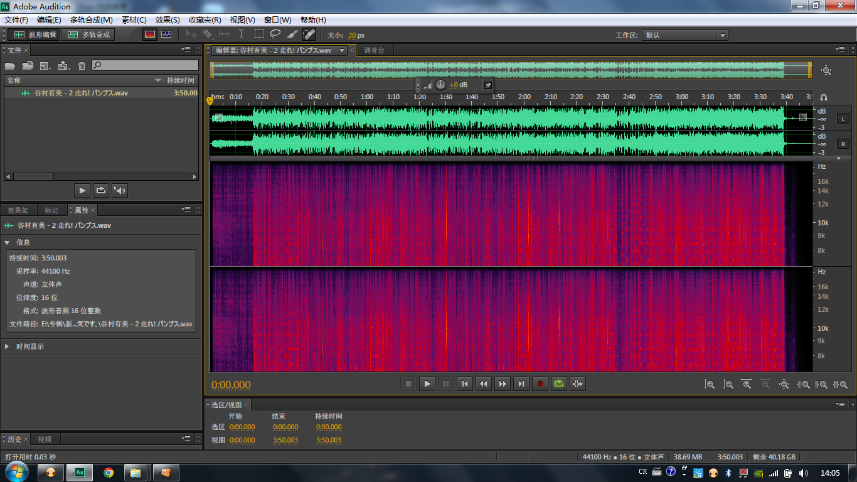Toggle right channel R button
857x482 pixels.
843,144
